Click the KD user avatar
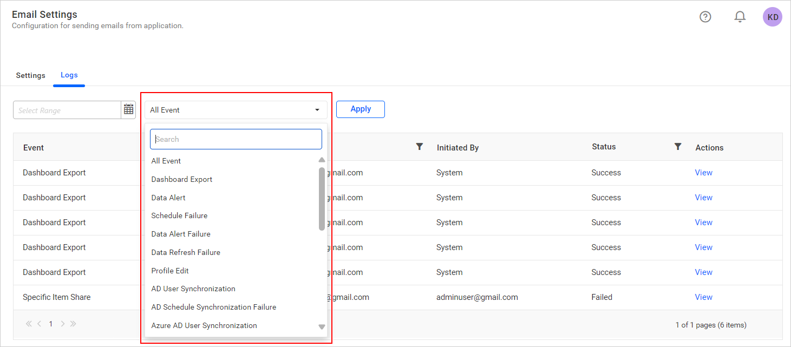Image resolution: width=791 pixels, height=347 pixels. pos(772,16)
